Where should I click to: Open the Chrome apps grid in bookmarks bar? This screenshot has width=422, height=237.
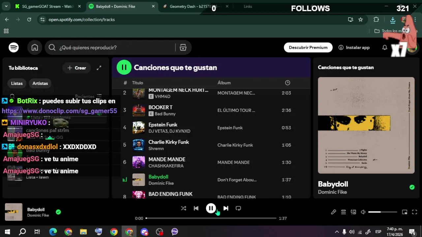pyautogui.click(x=6, y=31)
